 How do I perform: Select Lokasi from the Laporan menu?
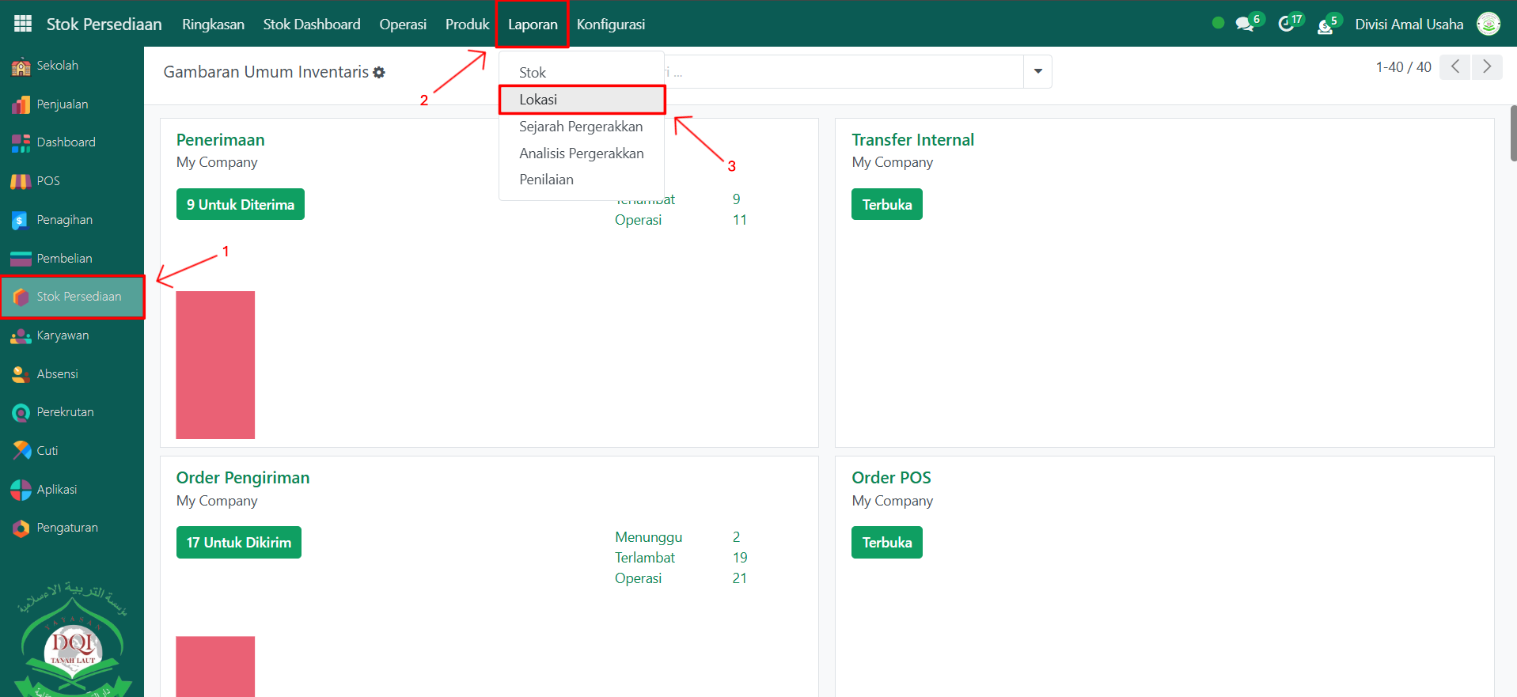click(538, 100)
